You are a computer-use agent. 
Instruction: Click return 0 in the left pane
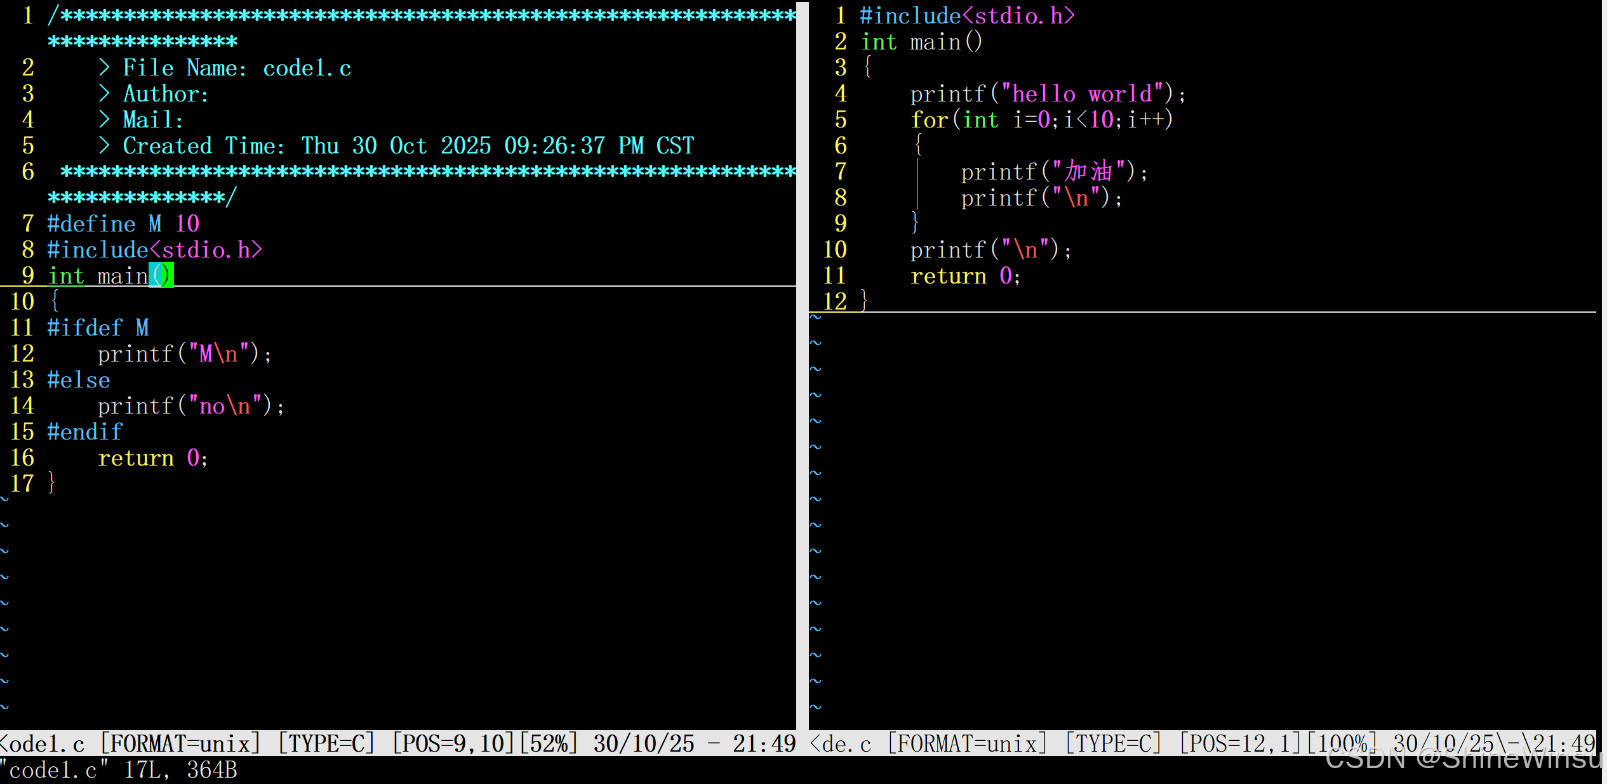tap(152, 458)
